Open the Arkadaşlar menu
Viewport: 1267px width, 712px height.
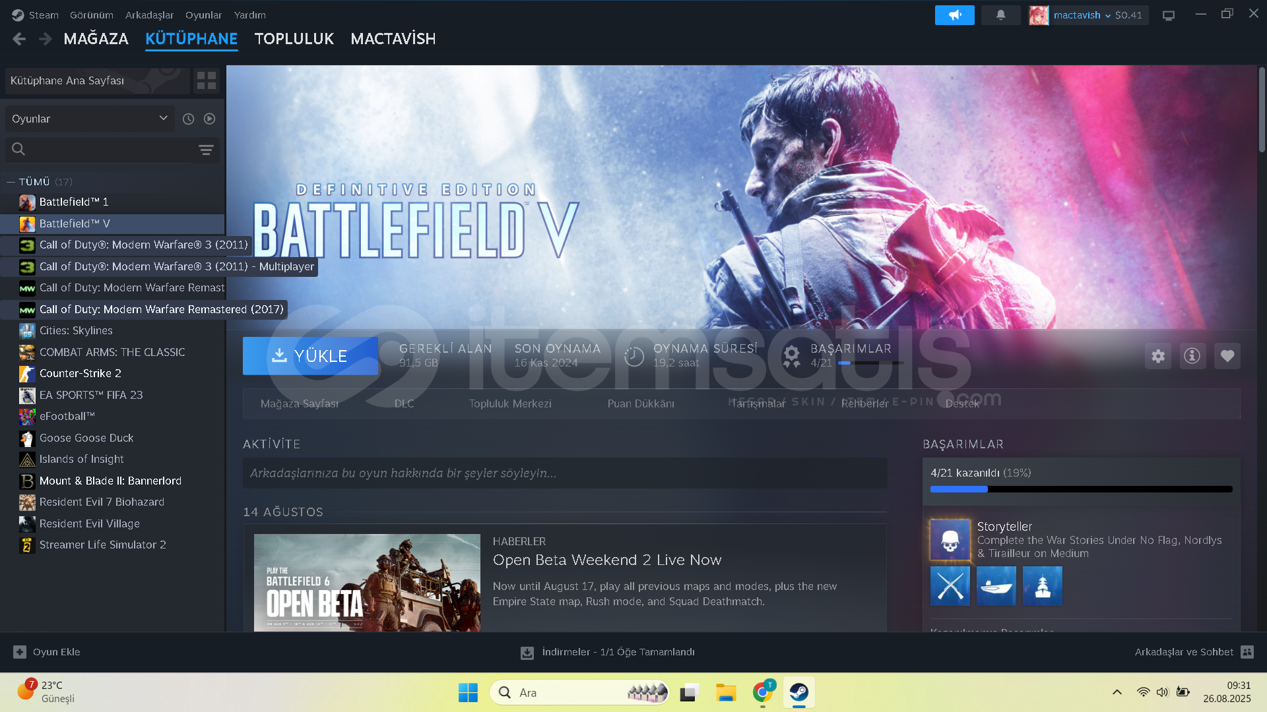[149, 15]
